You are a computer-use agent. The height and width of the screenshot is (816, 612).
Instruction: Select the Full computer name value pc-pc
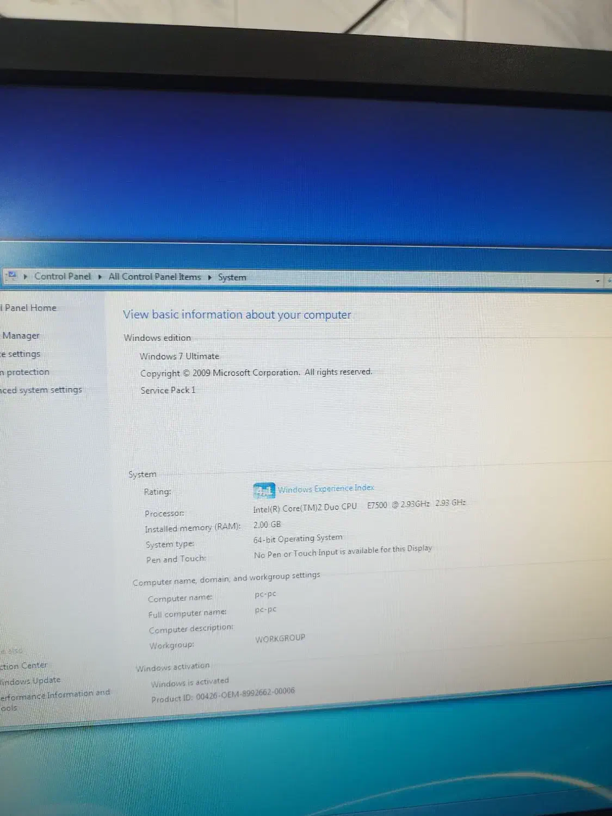tap(265, 610)
